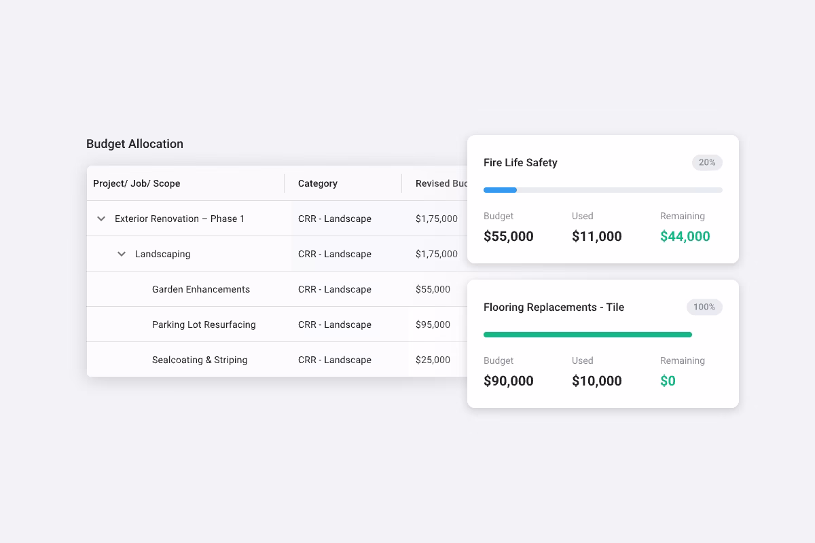This screenshot has width=815, height=543.
Task: Click the $0 remaining value on Flooring card
Action: [668, 380]
